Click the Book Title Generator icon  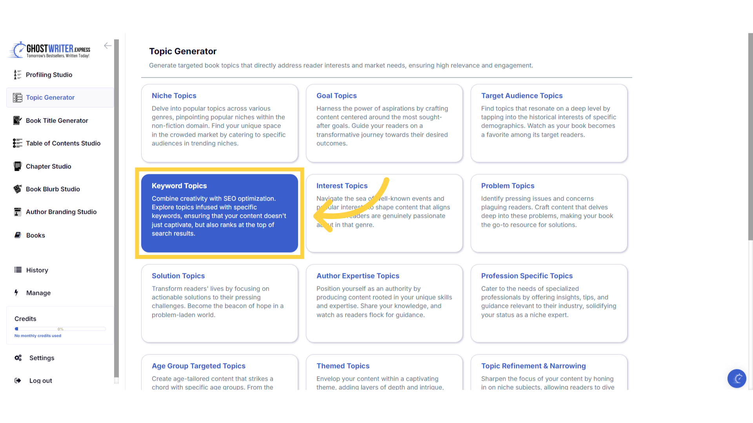17,121
